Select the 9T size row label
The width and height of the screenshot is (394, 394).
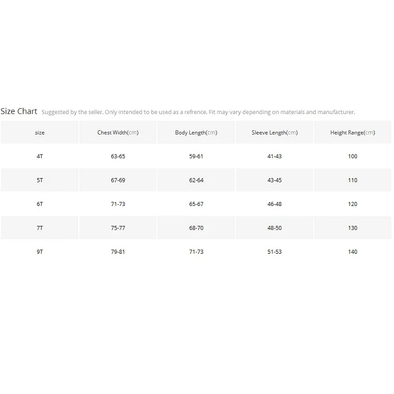[40, 252]
